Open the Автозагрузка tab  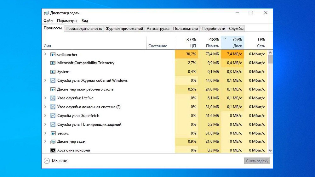[158, 29]
